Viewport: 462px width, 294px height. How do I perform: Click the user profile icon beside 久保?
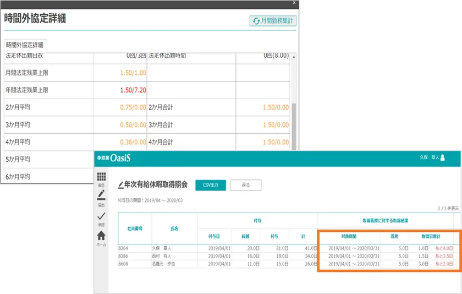pyautogui.click(x=442, y=157)
